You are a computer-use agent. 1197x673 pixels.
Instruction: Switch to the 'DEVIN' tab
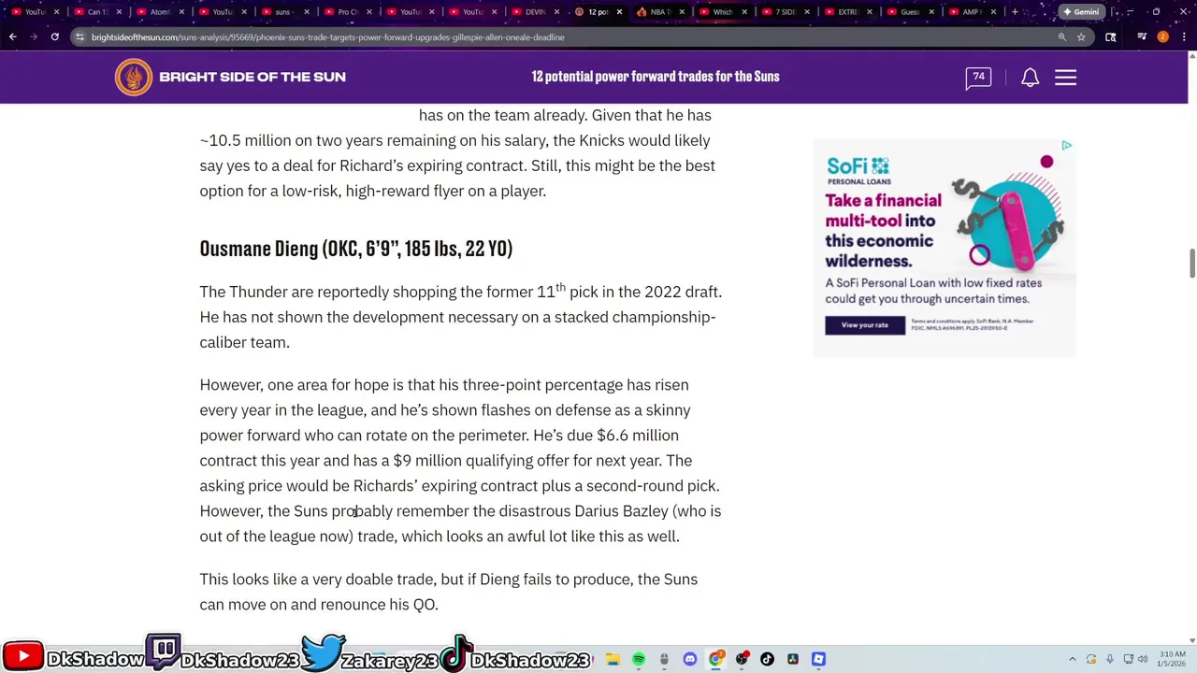pos(534,12)
